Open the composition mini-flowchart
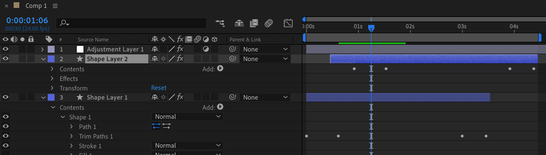 220,23
